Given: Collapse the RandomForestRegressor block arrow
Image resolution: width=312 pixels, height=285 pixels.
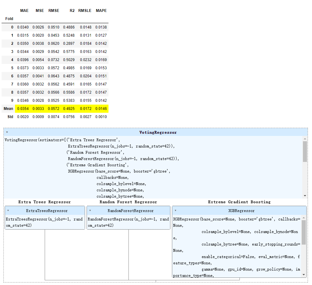Looking at the screenshot, I should [90, 210].
